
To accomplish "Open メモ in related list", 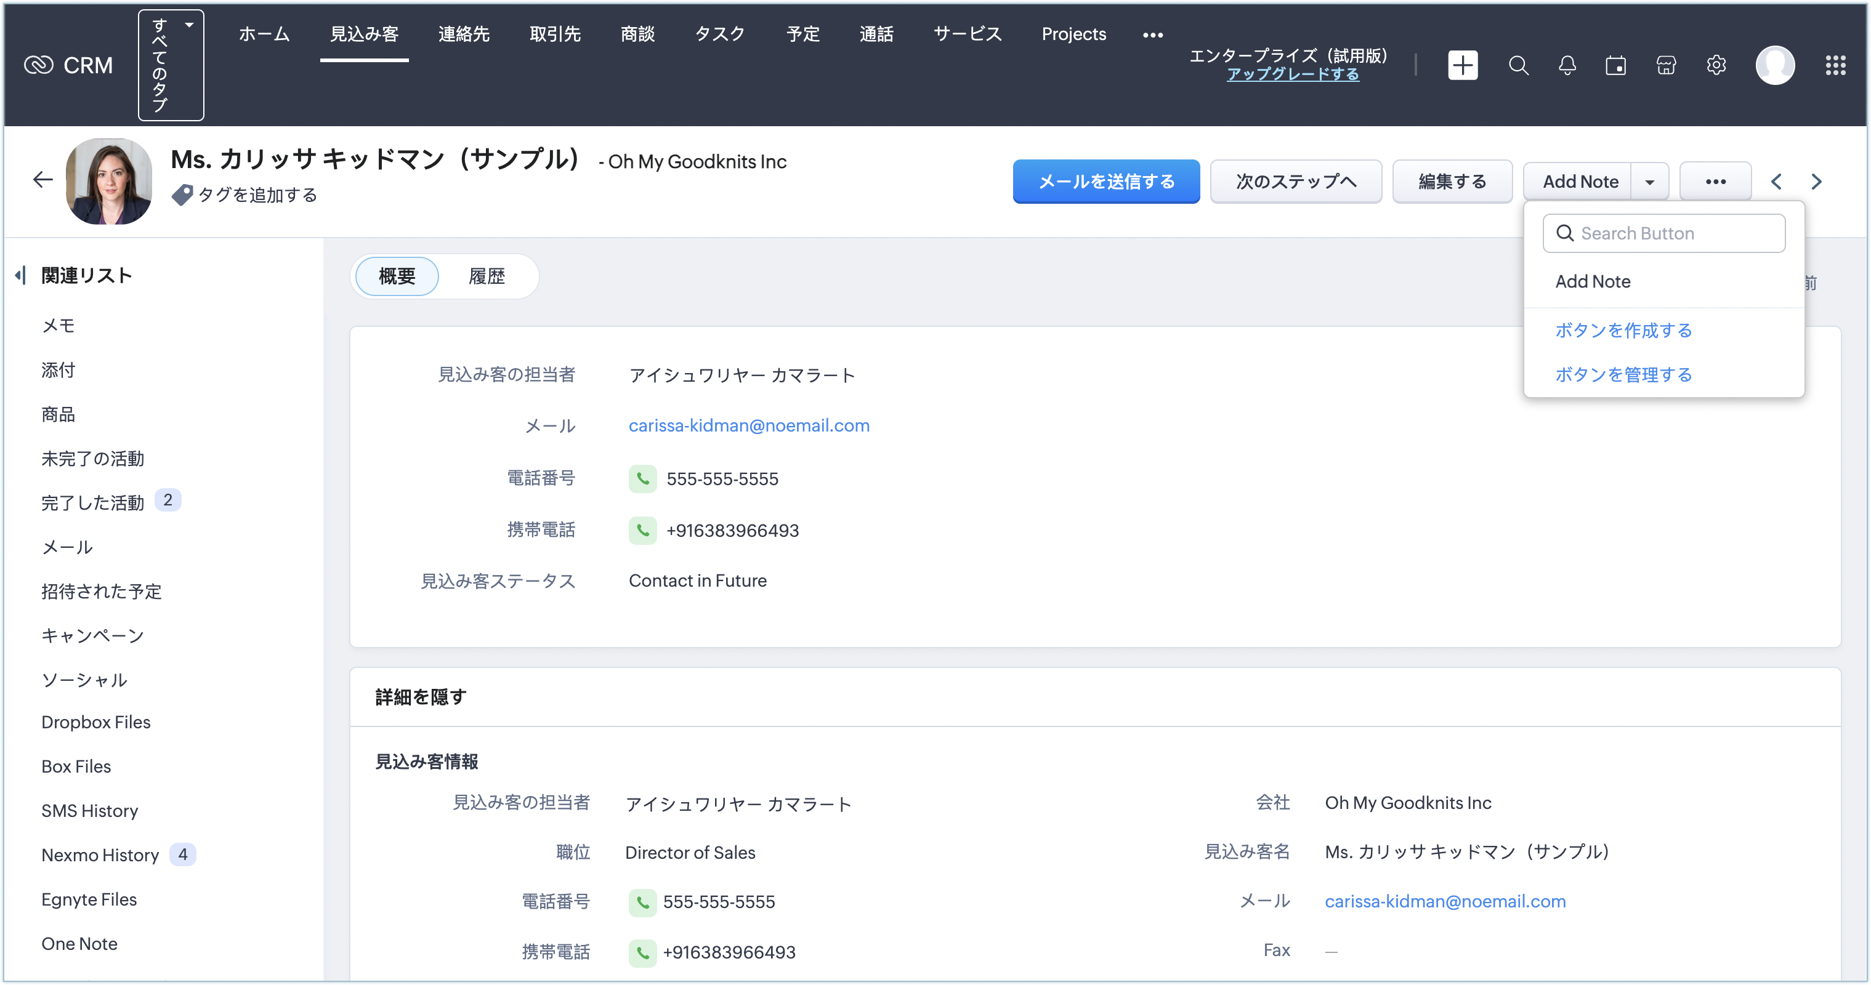I will 58,326.
